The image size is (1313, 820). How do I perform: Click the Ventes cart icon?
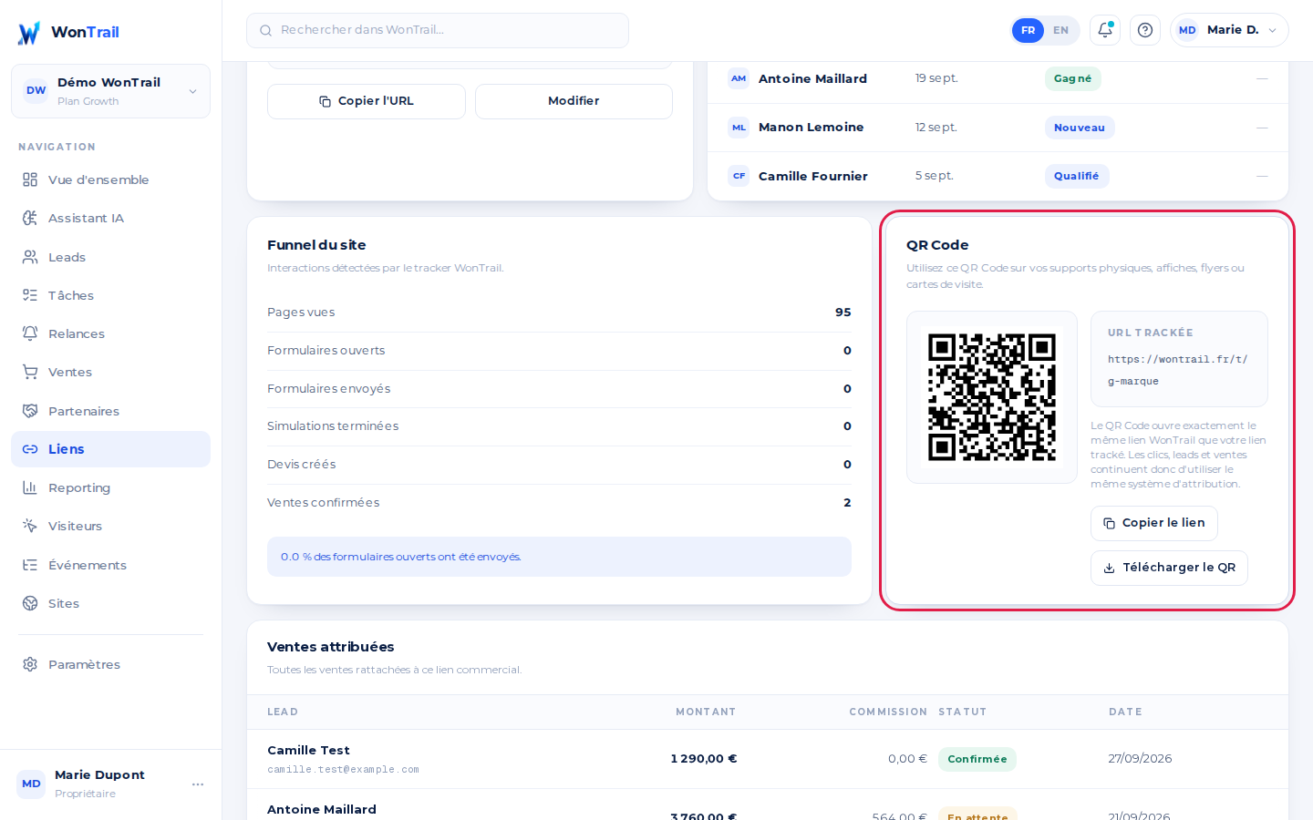pyautogui.click(x=30, y=372)
